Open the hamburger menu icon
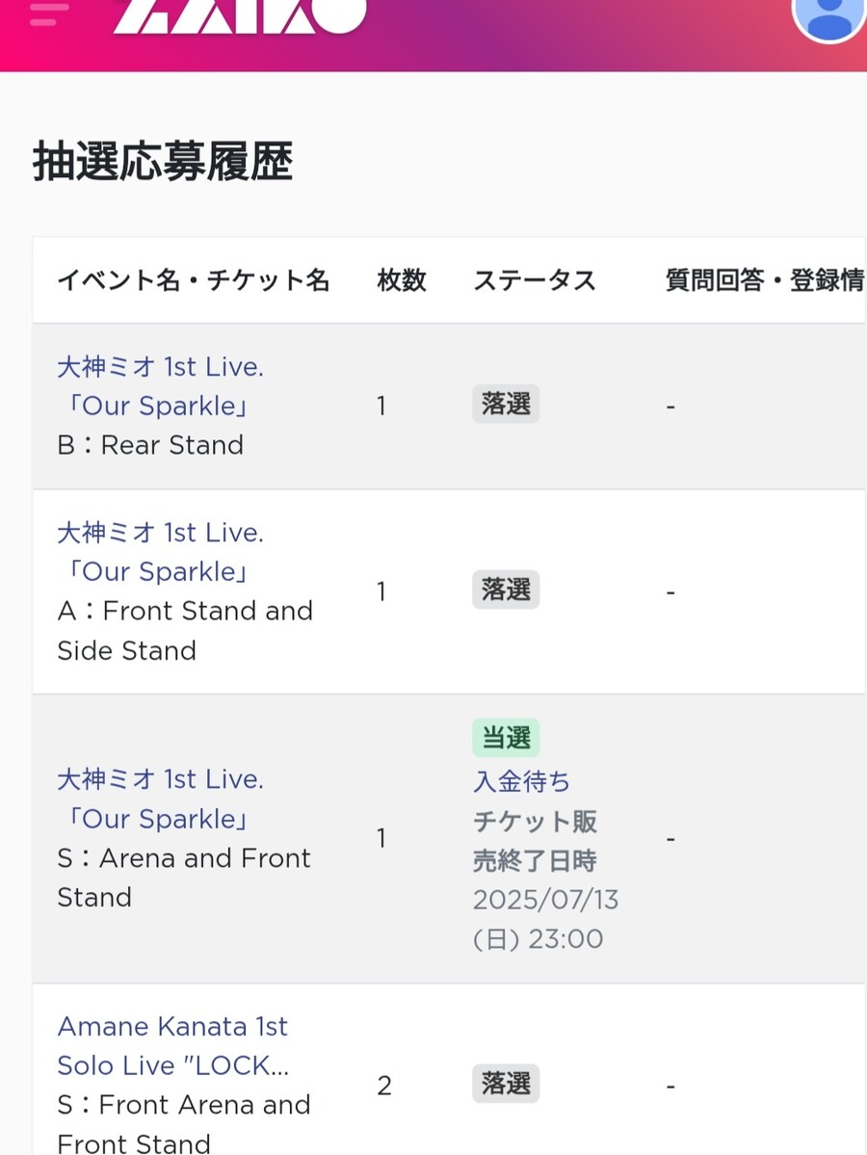Image resolution: width=867 pixels, height=1155 pixels. [x=49, y=13]
